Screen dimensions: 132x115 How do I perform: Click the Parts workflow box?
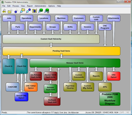[18, 27]
